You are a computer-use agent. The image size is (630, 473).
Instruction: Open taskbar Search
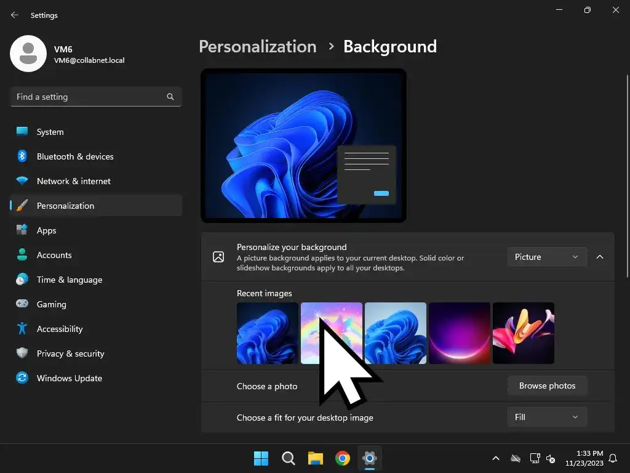point(288,458)
